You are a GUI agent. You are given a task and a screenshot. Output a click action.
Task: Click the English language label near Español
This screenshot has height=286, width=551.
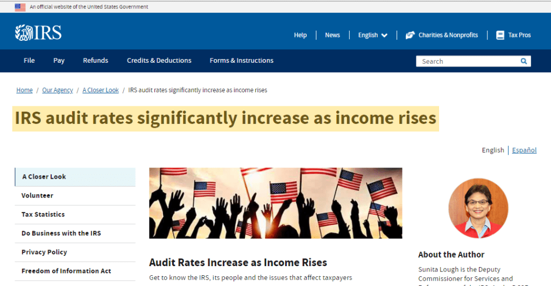(x=493, y=150)
